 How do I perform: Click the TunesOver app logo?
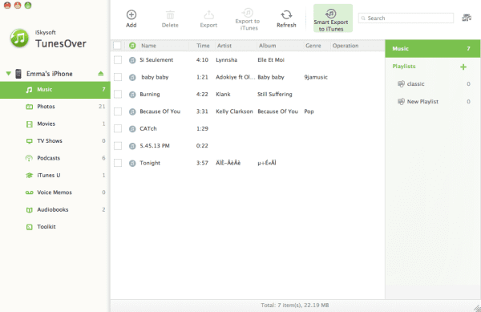tap(19, 38)
